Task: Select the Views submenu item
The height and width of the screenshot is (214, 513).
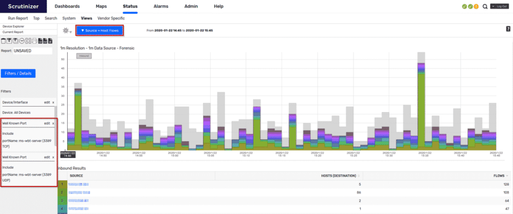Action: pyautogui.click(x=86, y=18)
